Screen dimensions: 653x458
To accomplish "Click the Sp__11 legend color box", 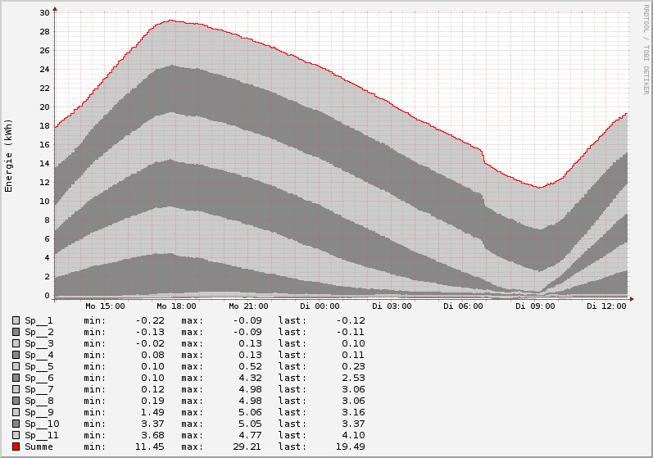I will (x=16, y=435).
